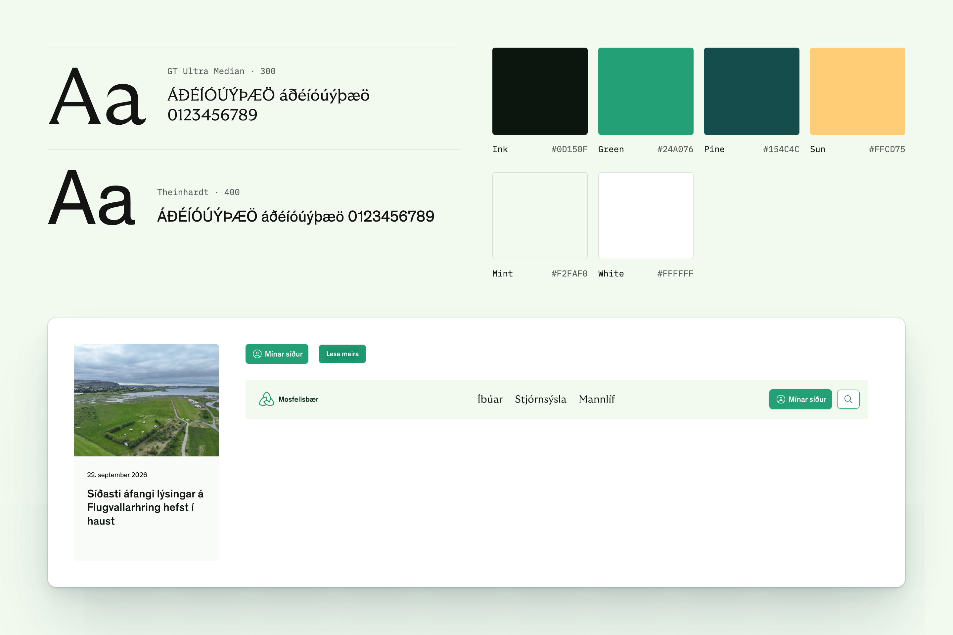Select the Sun yellow color swatch
953x635 pixels.
857,91
